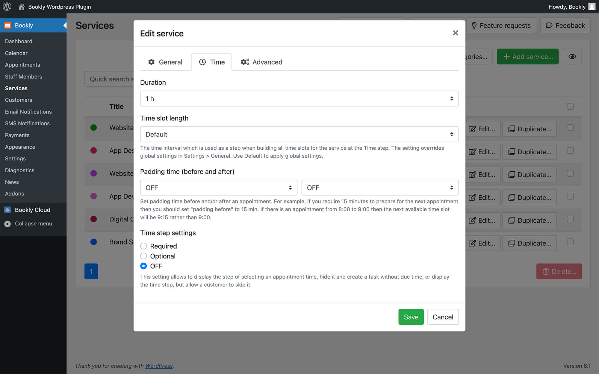599x374 pixels.
Task: Click the edit pencil icon in first Website row
Action: point(472,129)
